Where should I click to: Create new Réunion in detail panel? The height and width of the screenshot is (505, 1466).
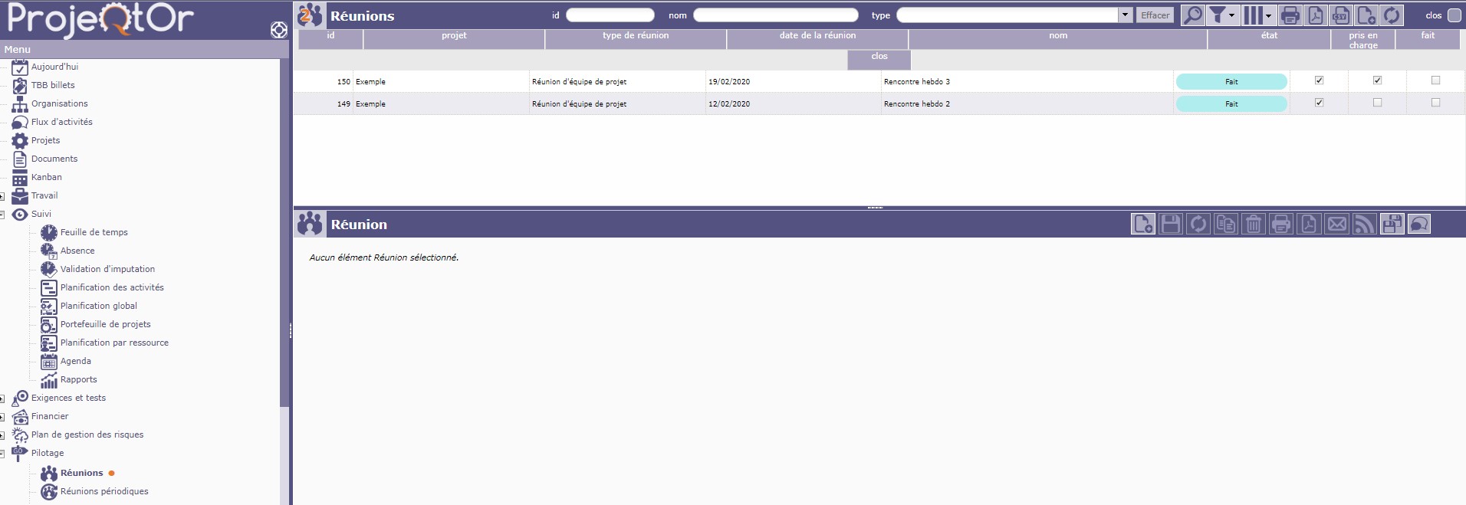[x=1142, y=224]
